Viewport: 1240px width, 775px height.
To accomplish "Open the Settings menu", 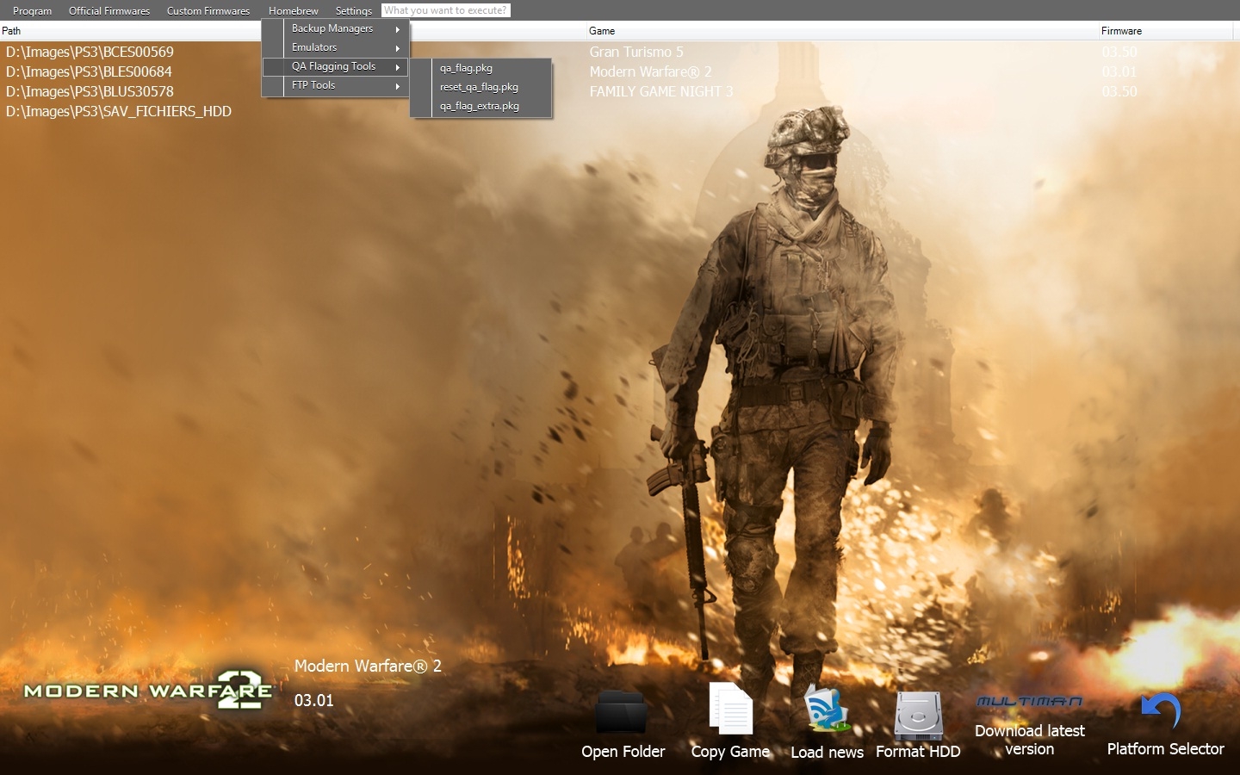I will click(x=353, y=10).
